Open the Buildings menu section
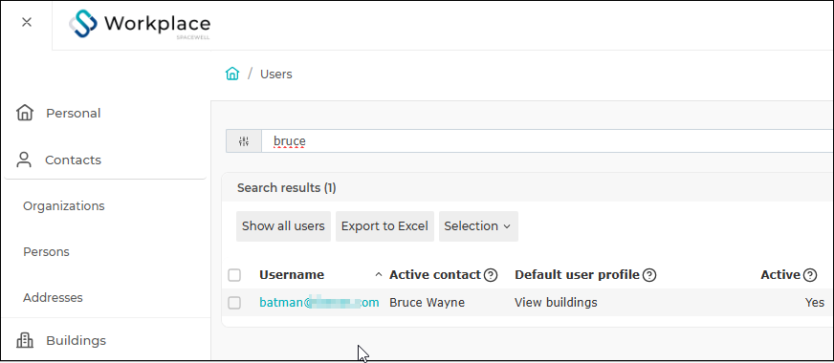The height and width of the screenshot is (363, 834). [77, 340]
